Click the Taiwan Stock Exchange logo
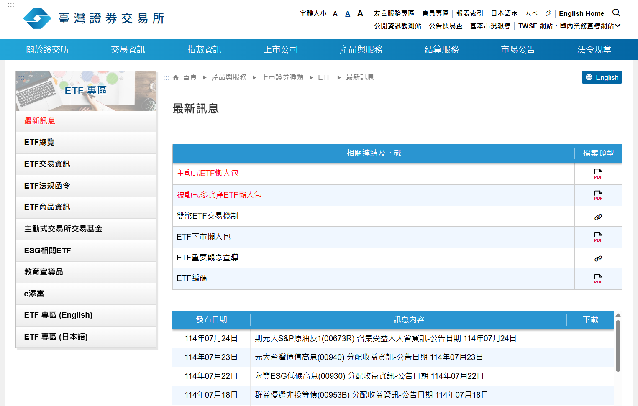The image size is (638, 406). click(x=94, y=18)
